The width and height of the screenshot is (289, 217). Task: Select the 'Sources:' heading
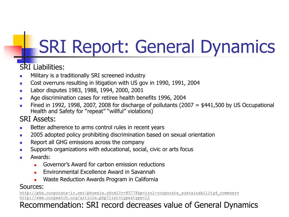[x=32, y=186]
